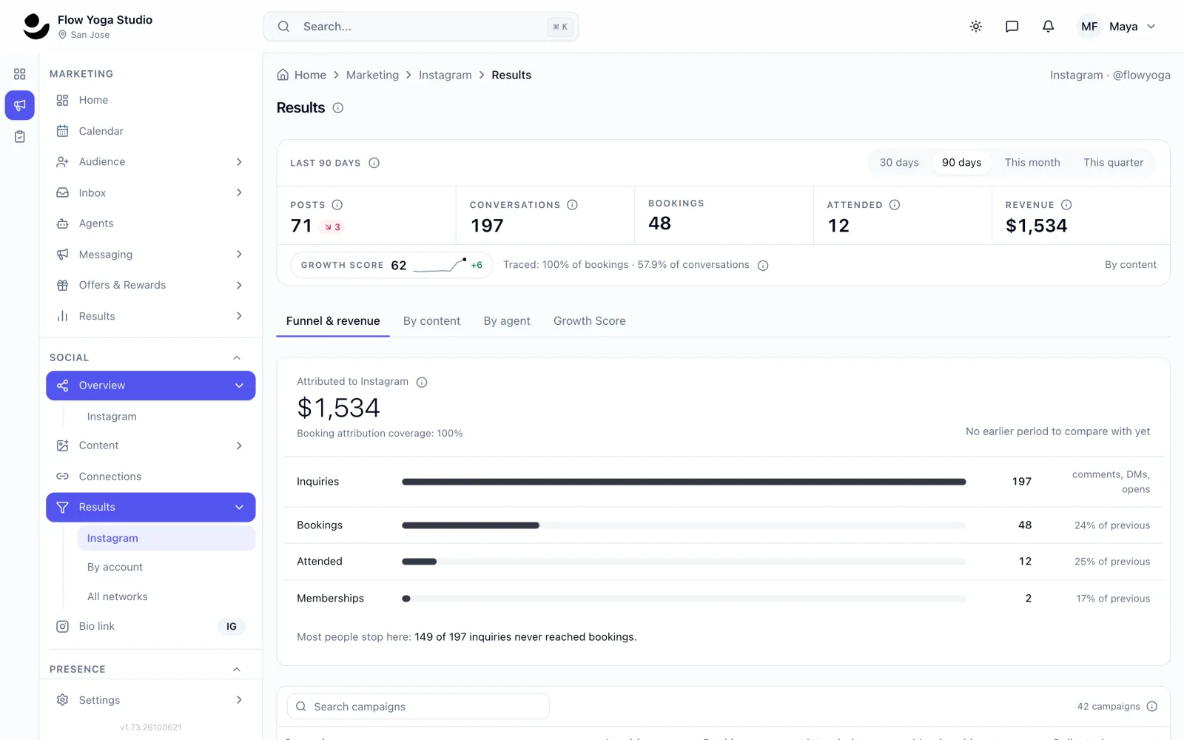Expand Offers & Rewards submenu
The width and height of the screenshot is (1184, 740).
click(x=239, y=286)
